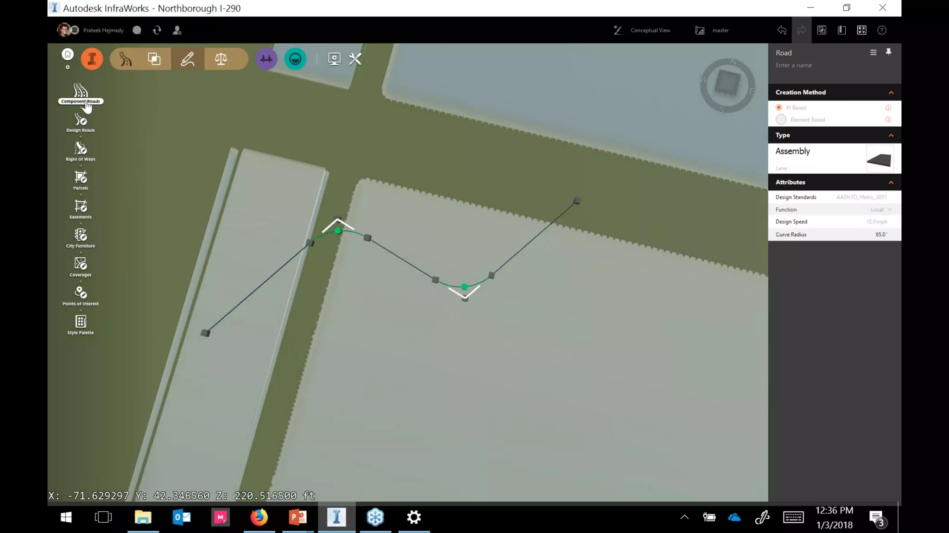
Task: Open the balance scale analysis tool
Action: [x=221, y=59]
